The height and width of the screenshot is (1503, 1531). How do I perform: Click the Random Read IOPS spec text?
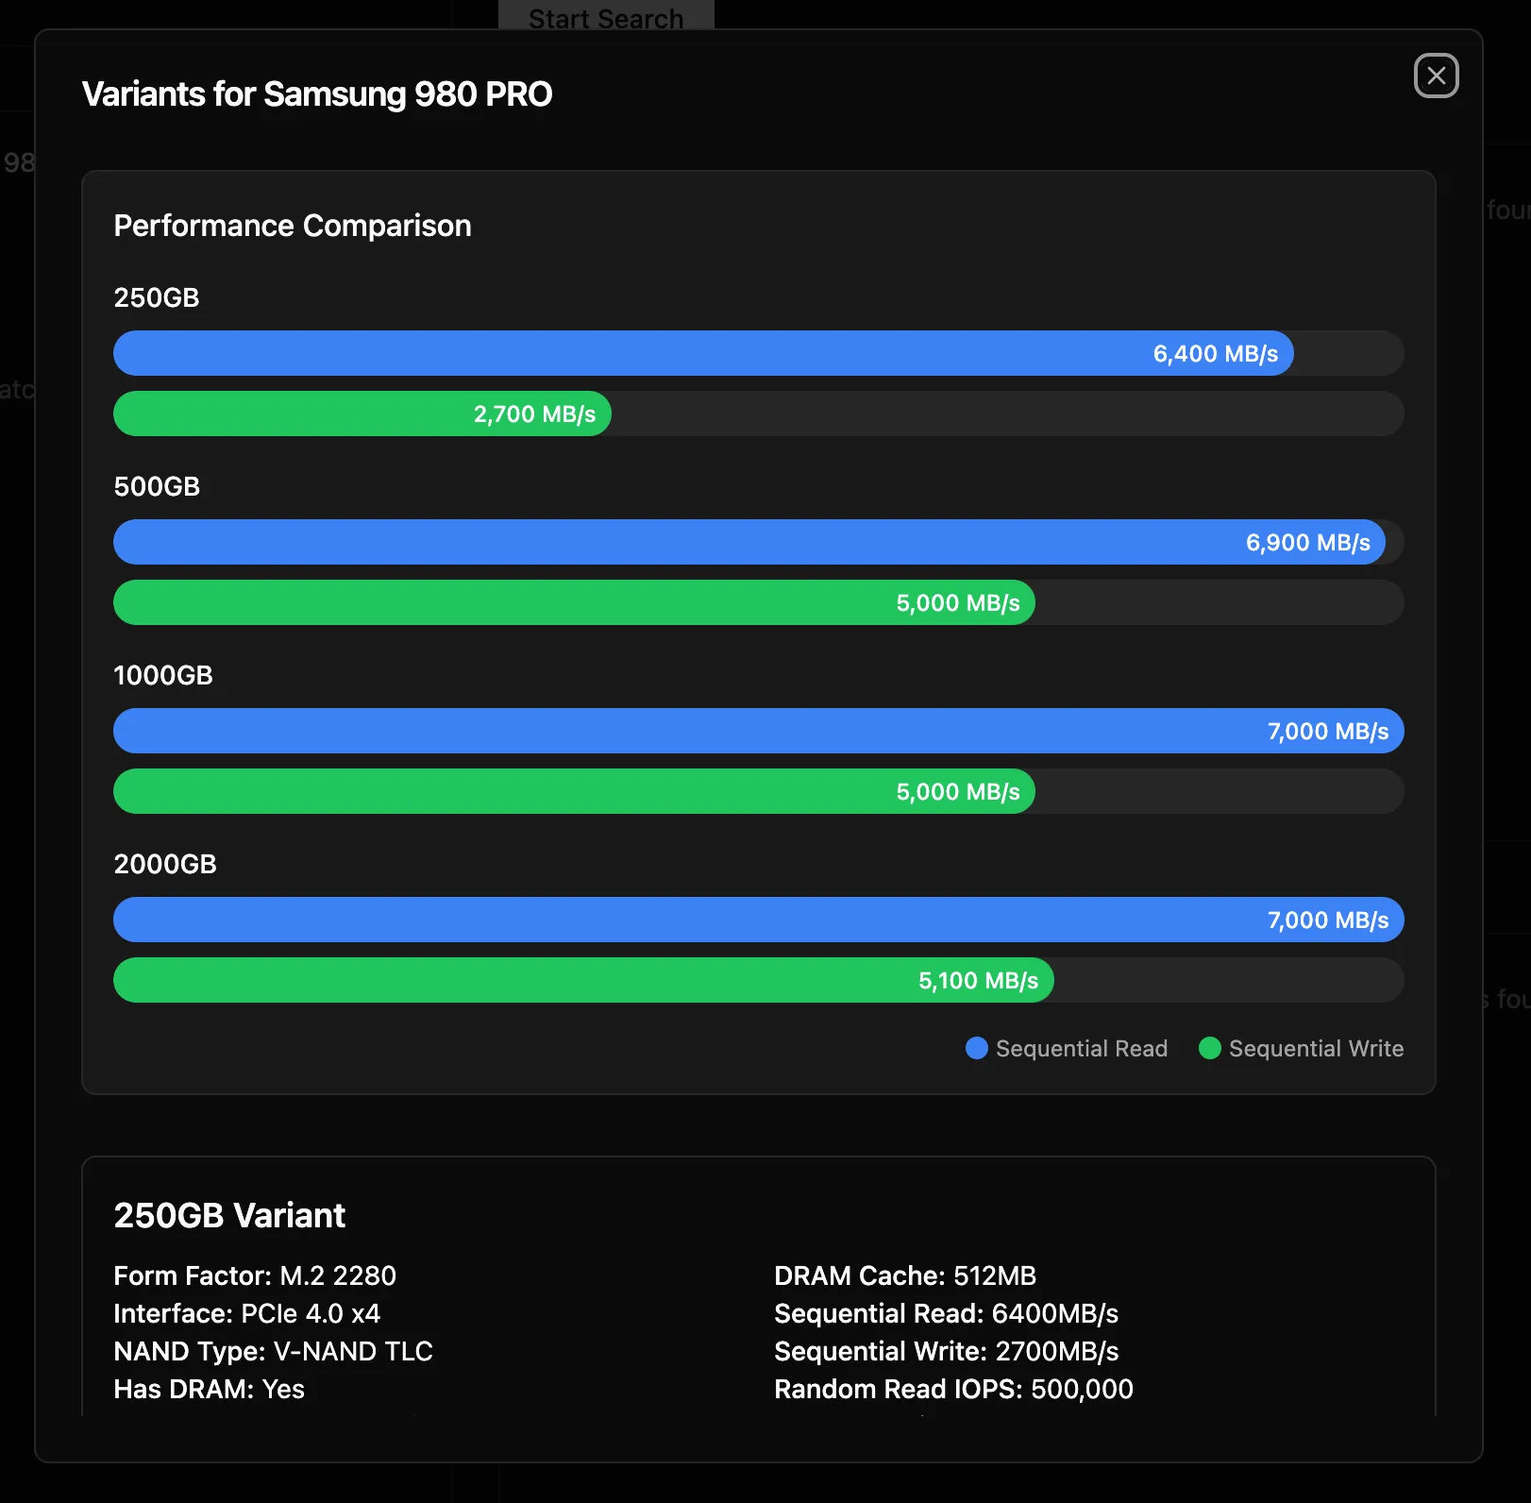[x=953, y=1389]
